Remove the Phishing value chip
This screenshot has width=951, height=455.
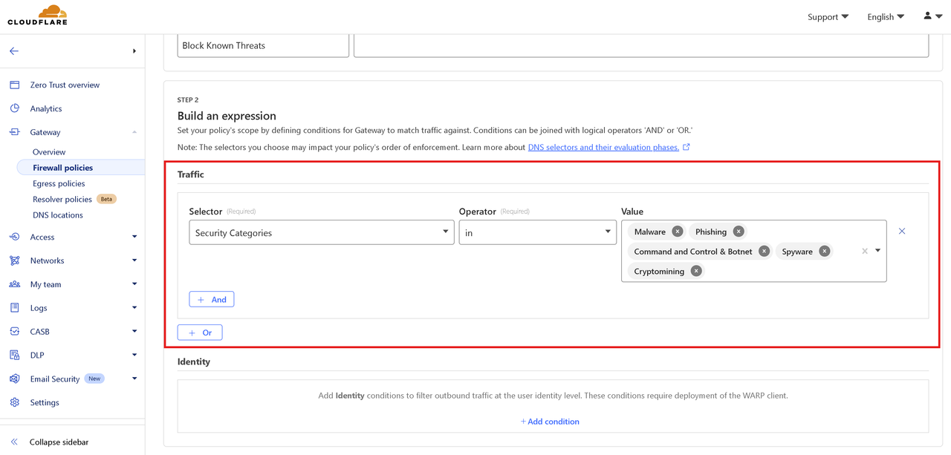pyautogui.click(x=739, y=232)
